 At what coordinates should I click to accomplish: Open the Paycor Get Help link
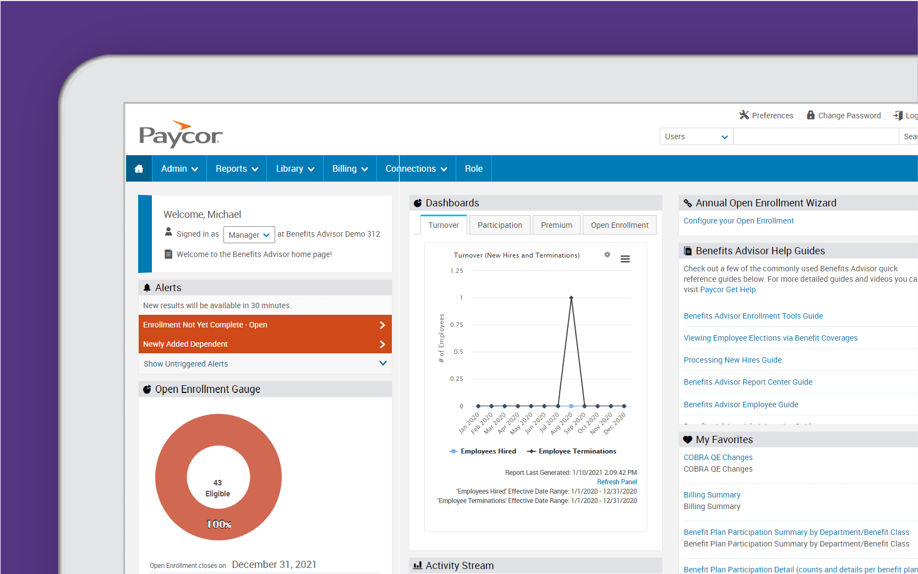tap(728, 289)
